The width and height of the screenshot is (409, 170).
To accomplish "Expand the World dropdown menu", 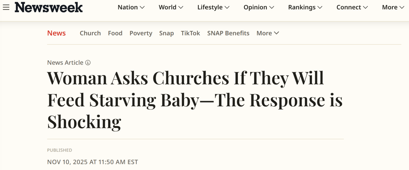I will [171, 7].
